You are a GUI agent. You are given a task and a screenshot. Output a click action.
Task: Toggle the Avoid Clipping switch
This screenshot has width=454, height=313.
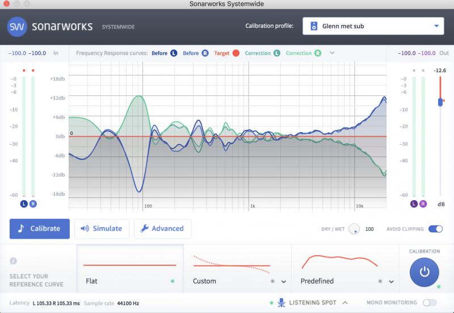(x=435, y=229)
